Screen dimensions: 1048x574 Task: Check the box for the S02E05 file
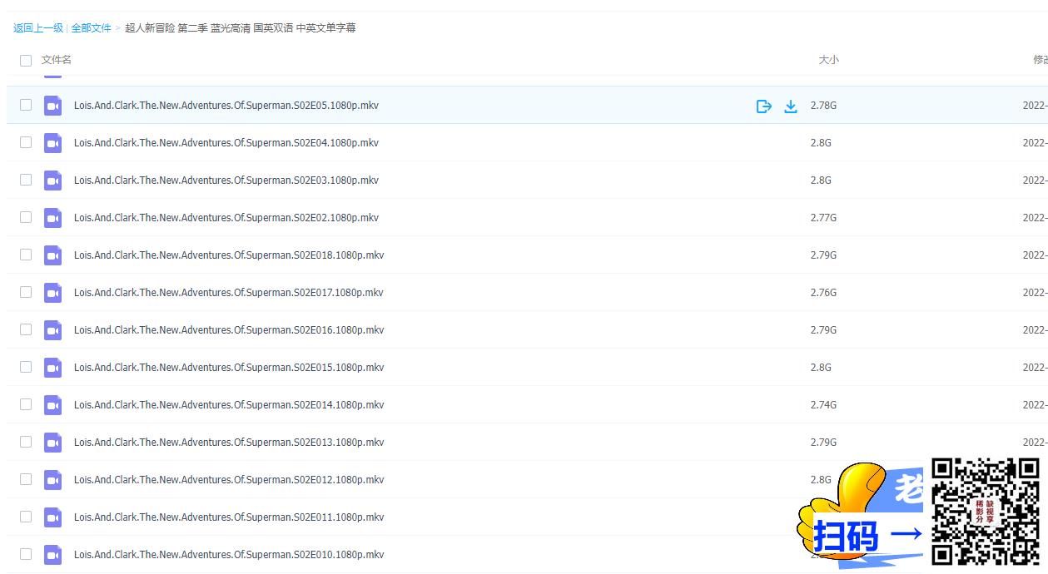click(x=26, y=105)
